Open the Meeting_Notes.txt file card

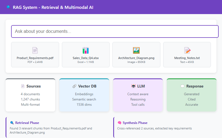click(x=187, y=55)
